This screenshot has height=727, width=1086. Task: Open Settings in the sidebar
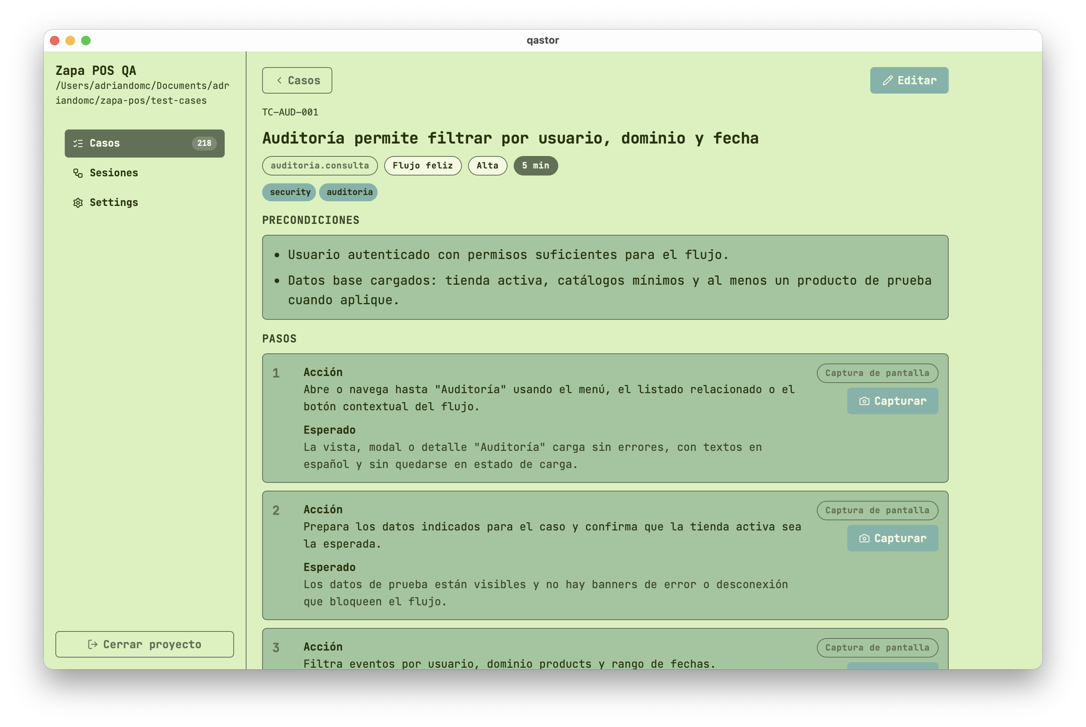(x=144, y=202)
